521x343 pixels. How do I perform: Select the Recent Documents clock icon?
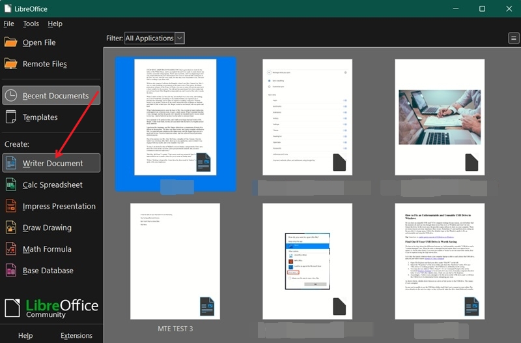click(10, 95)
